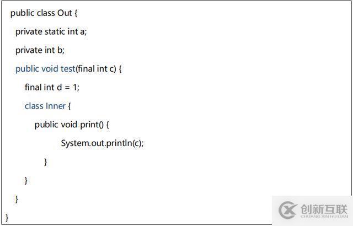Image resolution: width=353 pixels, height=226 pixels.
Task: Place cursor on "private static int a;" line
Action: click(x=51, y=31)
